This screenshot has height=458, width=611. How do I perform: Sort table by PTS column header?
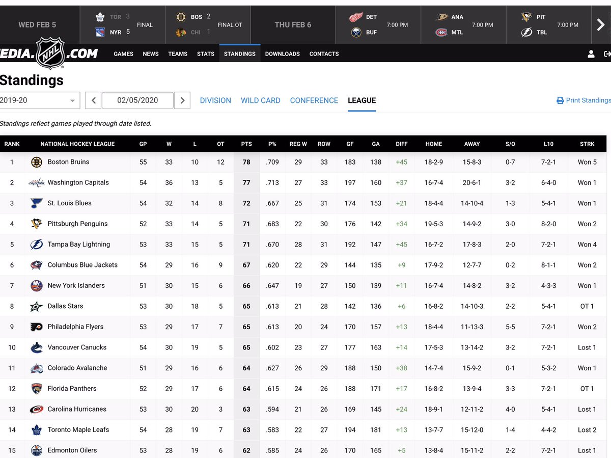point(246,144)
